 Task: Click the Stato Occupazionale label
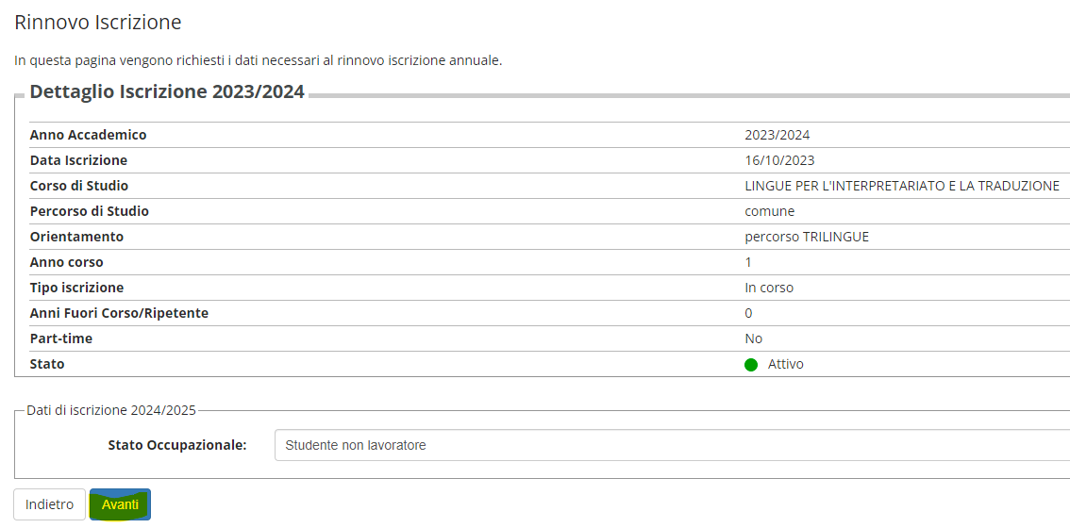177,445
